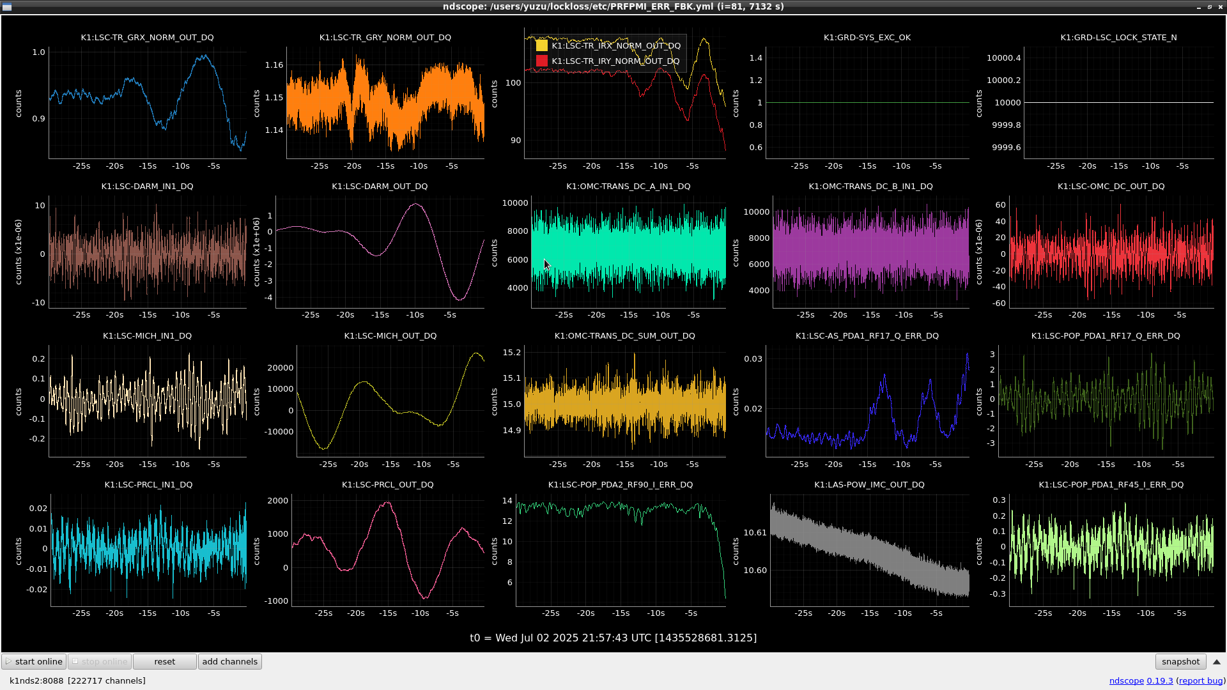
Task: Click the window menu icon in title bar
Action: coord(6,6)
